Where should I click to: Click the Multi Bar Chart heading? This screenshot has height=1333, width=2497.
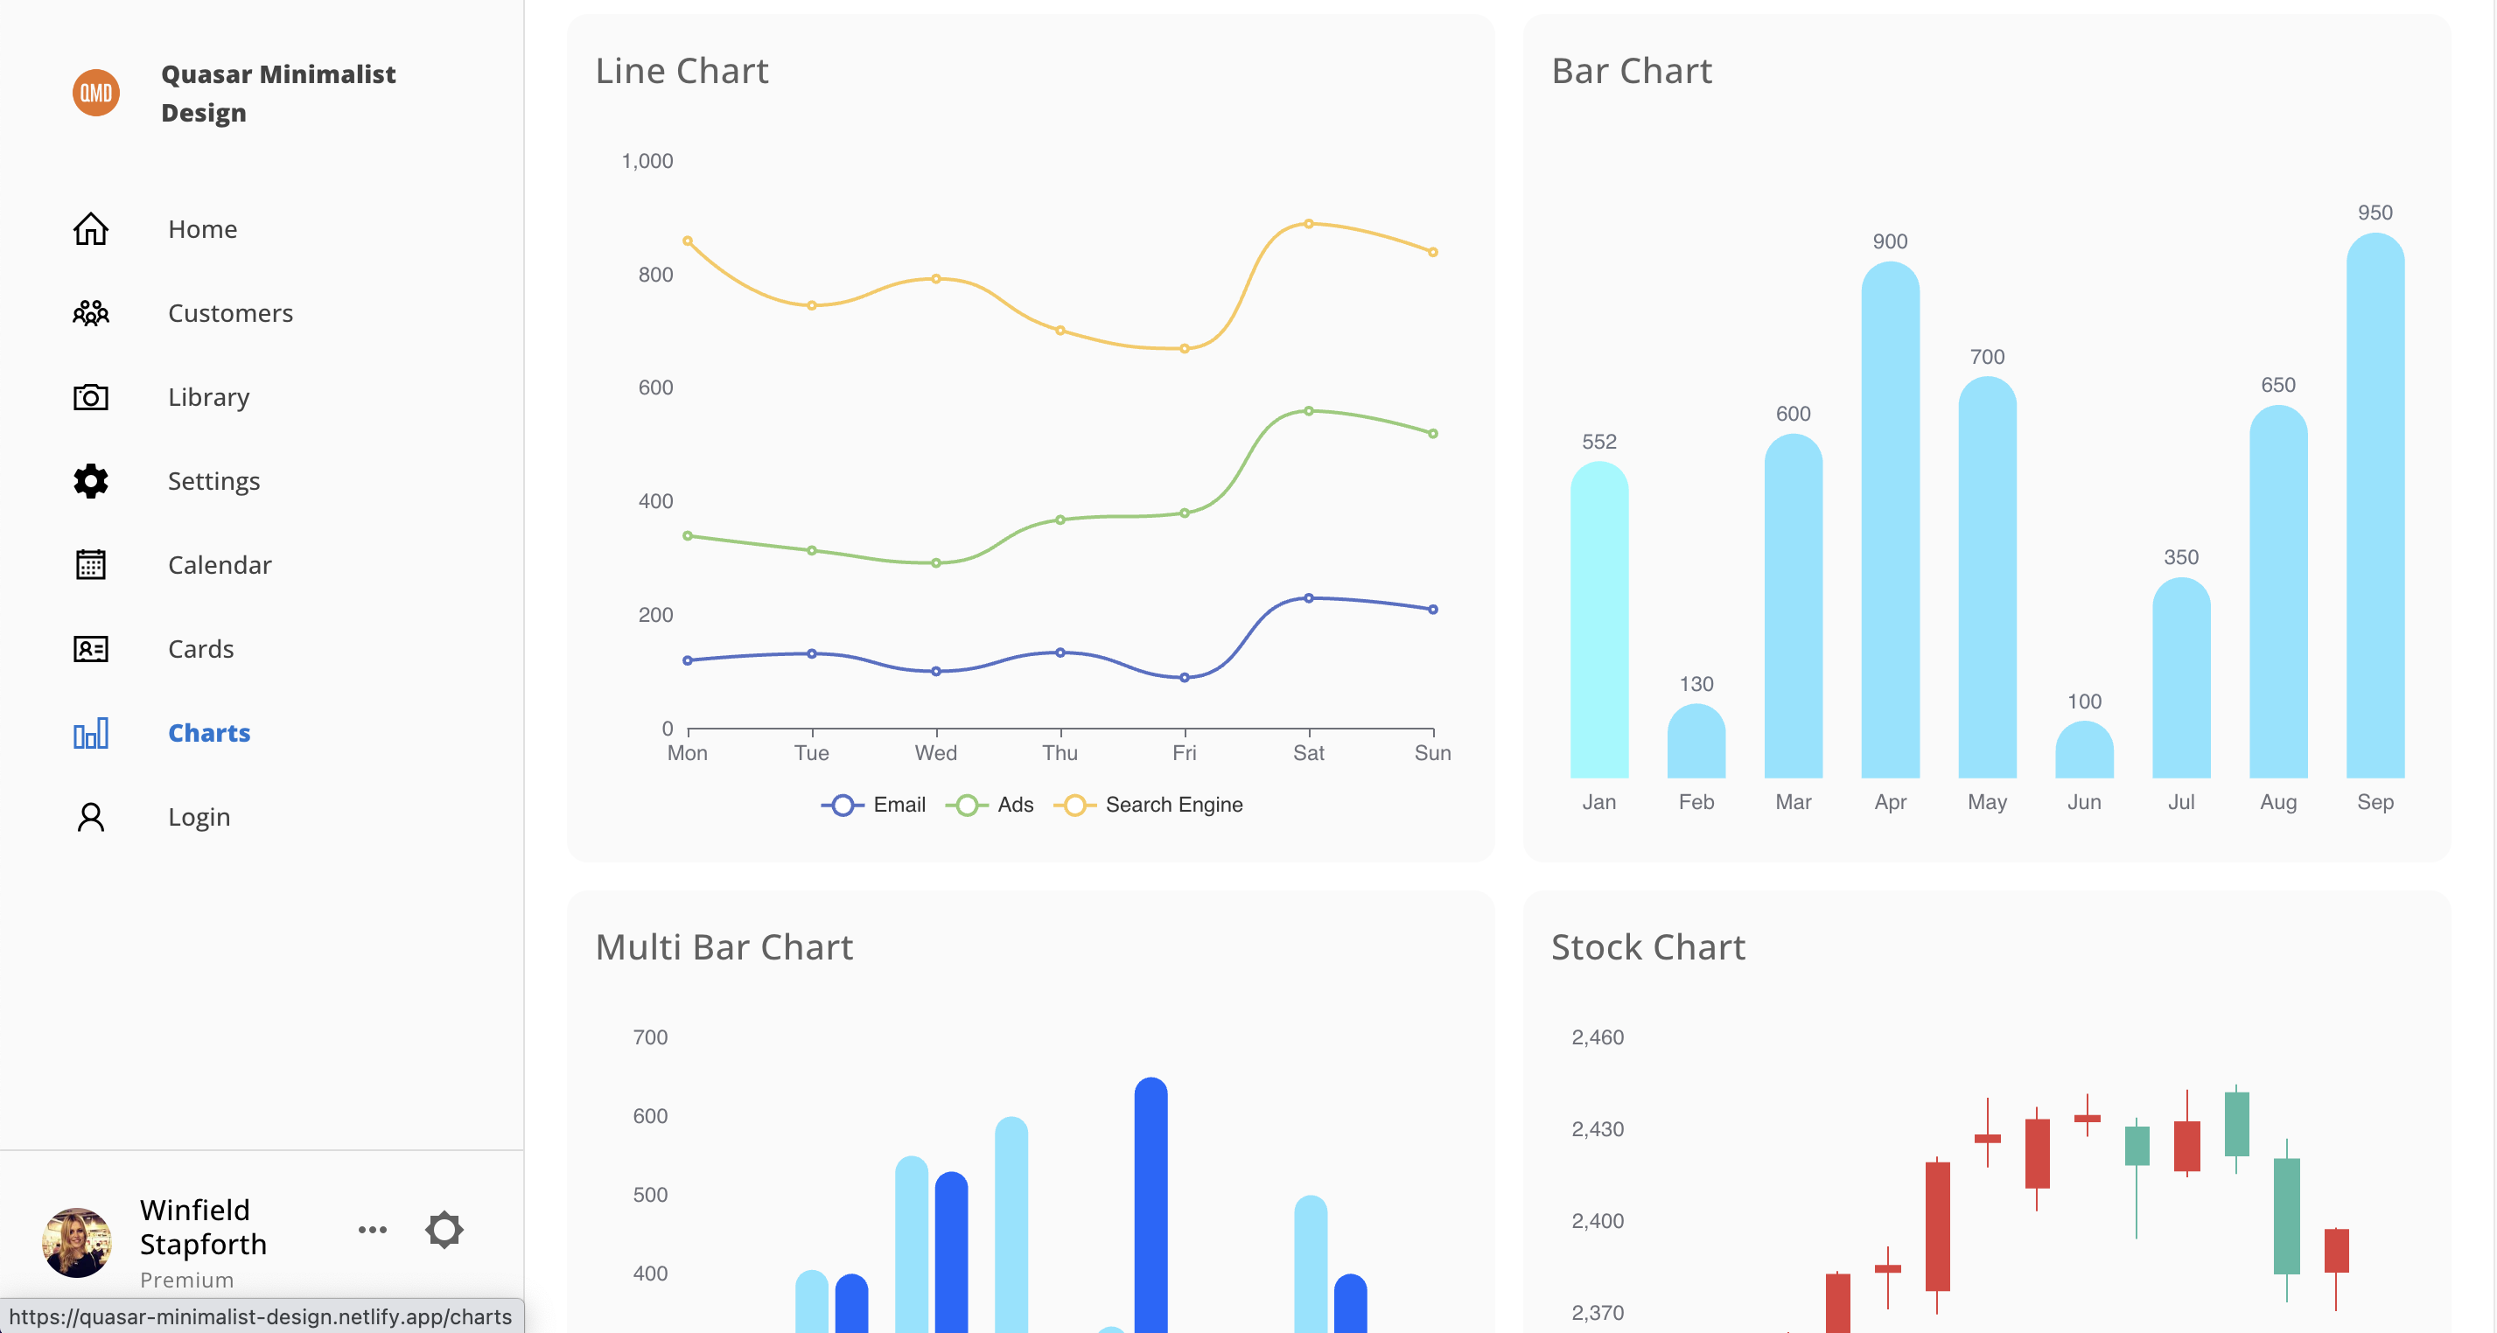724,946
